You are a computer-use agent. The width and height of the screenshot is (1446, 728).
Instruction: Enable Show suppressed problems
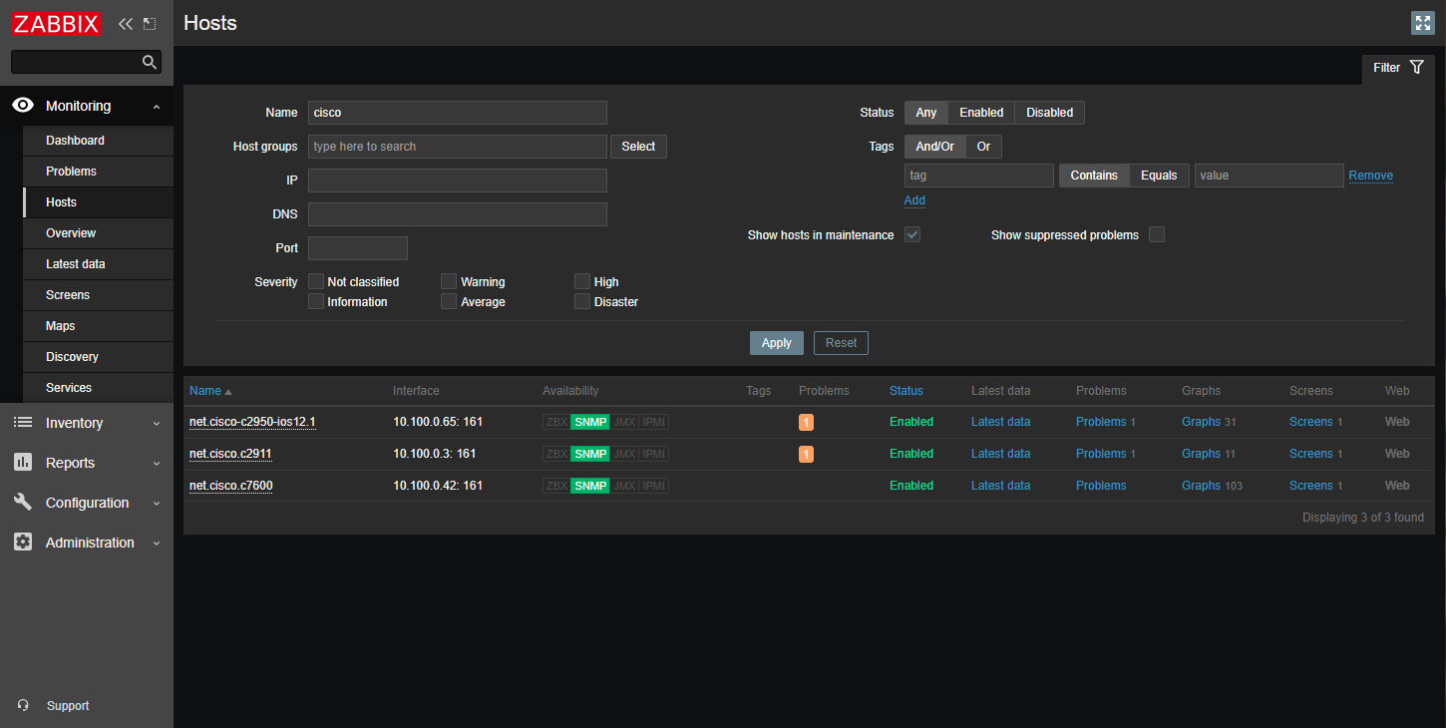pos(1156,234)
